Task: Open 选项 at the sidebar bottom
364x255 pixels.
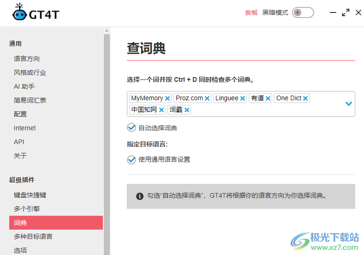Action: 20,250
